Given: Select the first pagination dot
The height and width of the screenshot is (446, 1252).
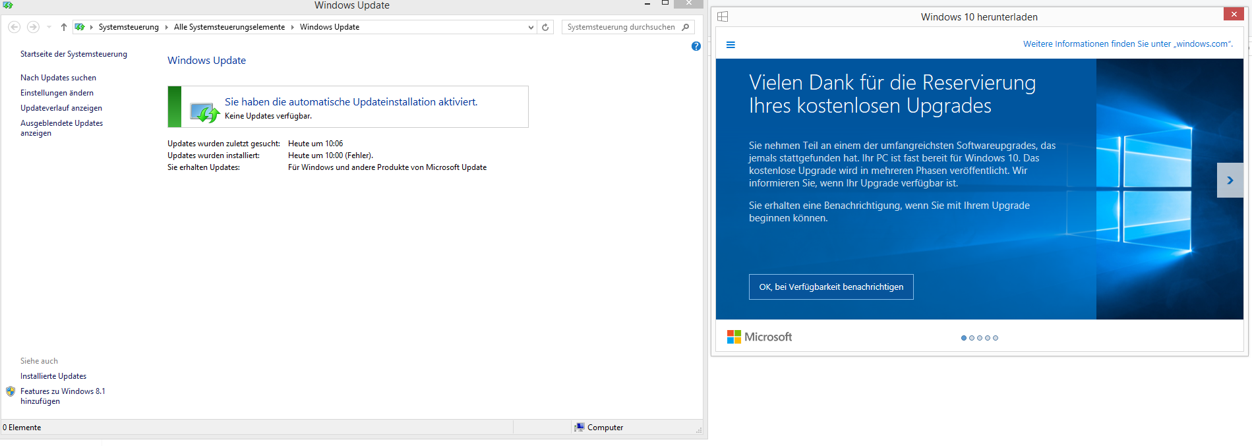Looking at the screenshot, I should point(964,338).
